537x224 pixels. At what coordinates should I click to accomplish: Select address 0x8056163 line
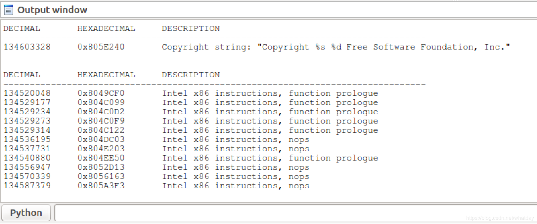(101, 176)
